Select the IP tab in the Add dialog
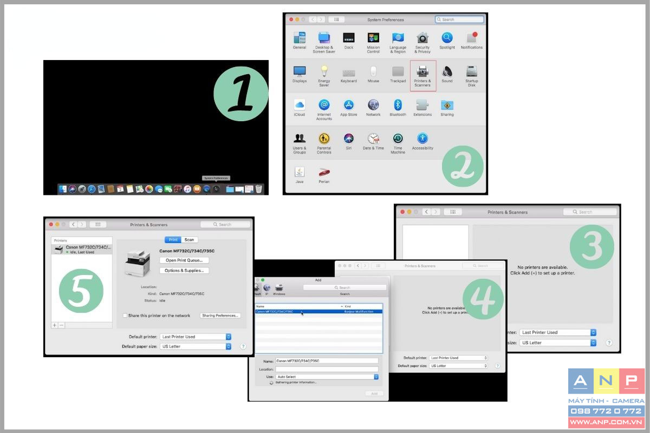650x433 pixels. tap(266, 290)
